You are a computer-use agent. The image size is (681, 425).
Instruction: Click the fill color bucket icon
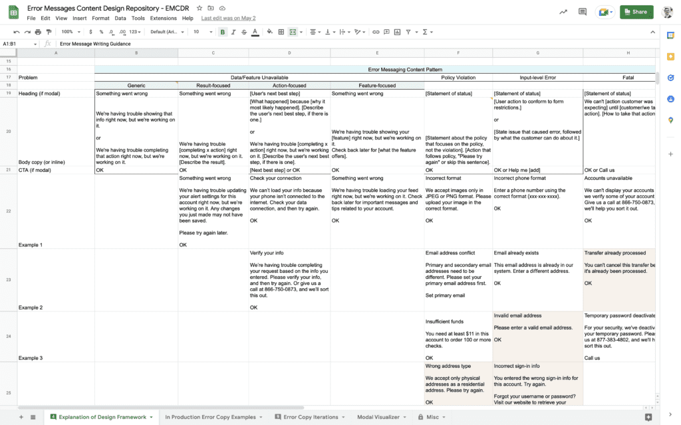[269, 31]
